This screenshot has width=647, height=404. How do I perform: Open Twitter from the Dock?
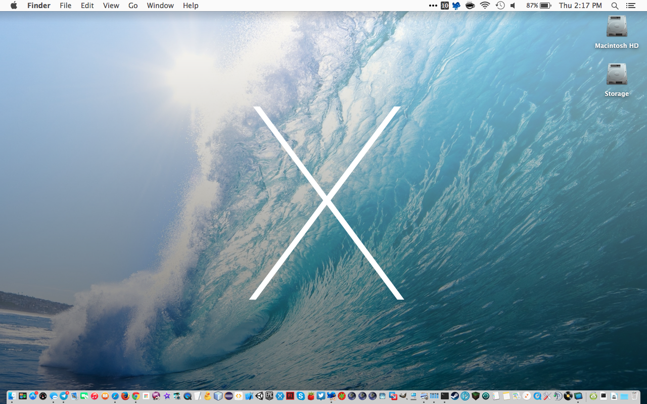click(321, 396)
